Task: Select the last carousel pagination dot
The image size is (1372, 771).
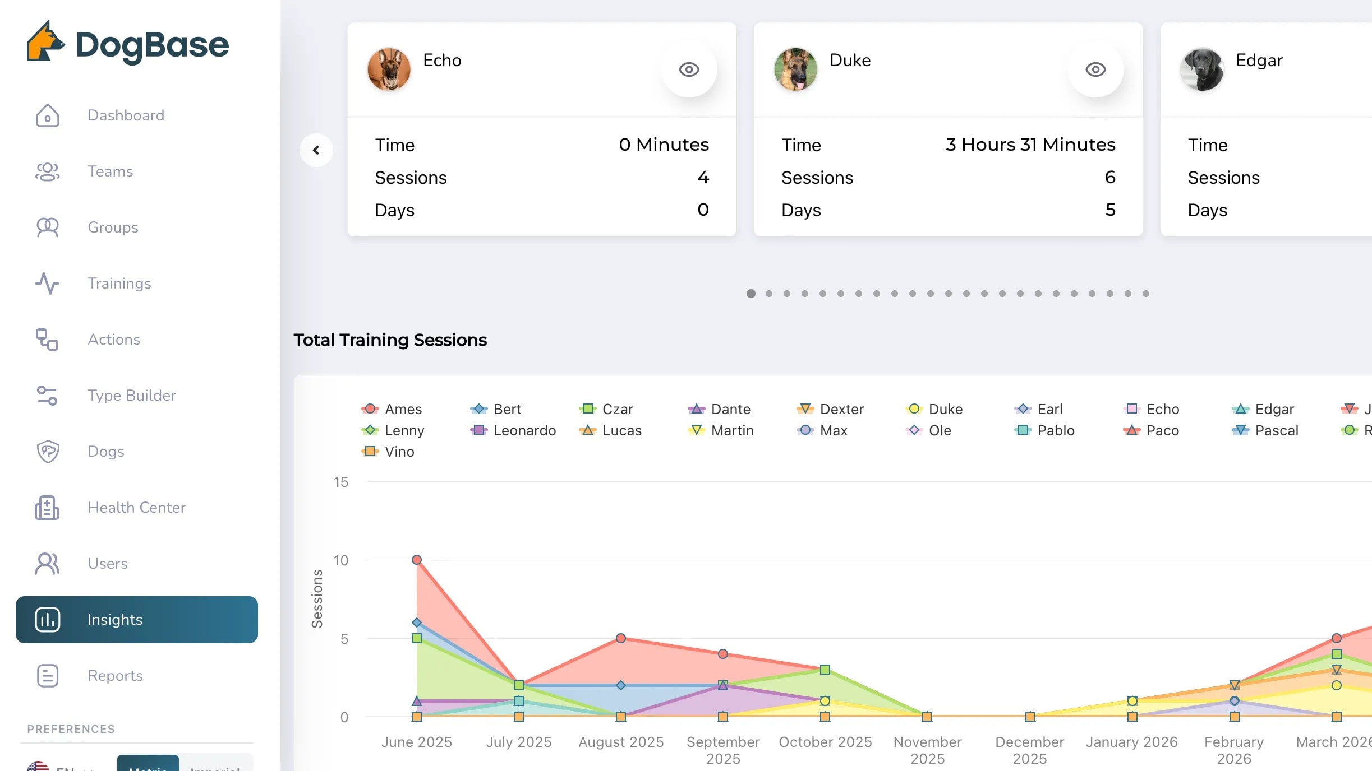Action: pyautogui.click(x=1146, y=294)
